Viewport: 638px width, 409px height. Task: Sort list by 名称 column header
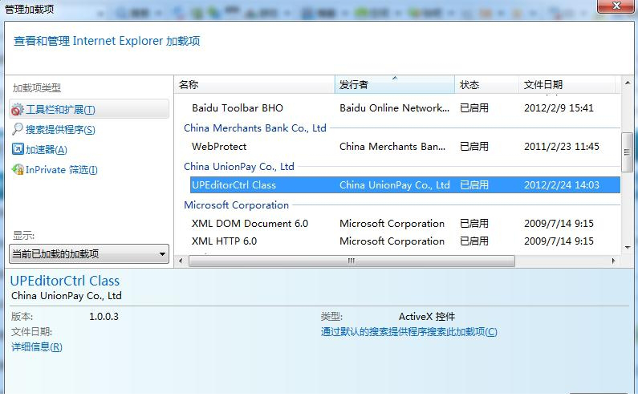[x=254, y=84]
